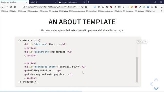Open the Security bookmarks folder
Image resolution: width=164 pixels, height=92 pixels.
[44, 11]
